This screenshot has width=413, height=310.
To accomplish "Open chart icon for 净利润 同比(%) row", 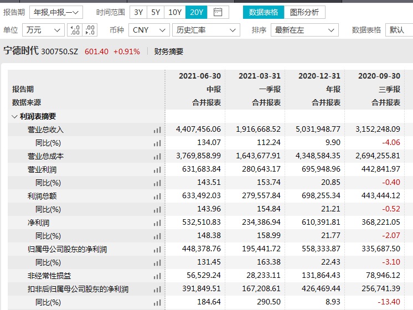I will (x=157, y=236).
